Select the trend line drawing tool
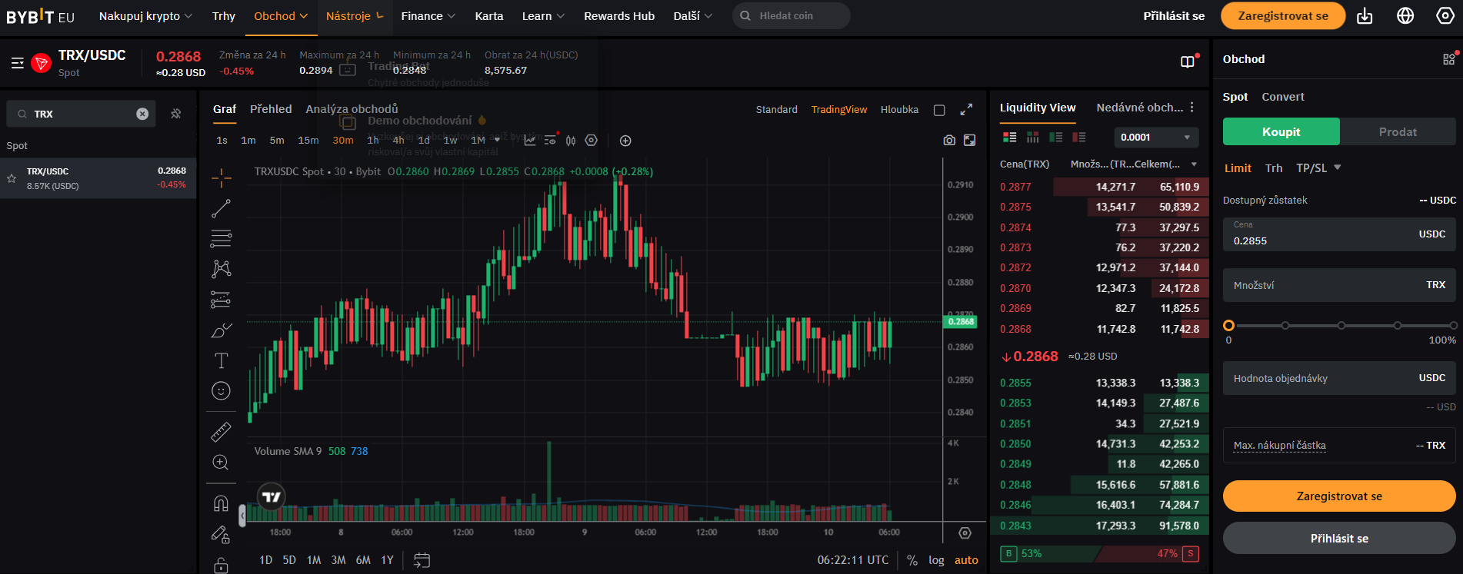This screenshot has height=574, width=1463. pyautogui.click(x=221, y=208)
